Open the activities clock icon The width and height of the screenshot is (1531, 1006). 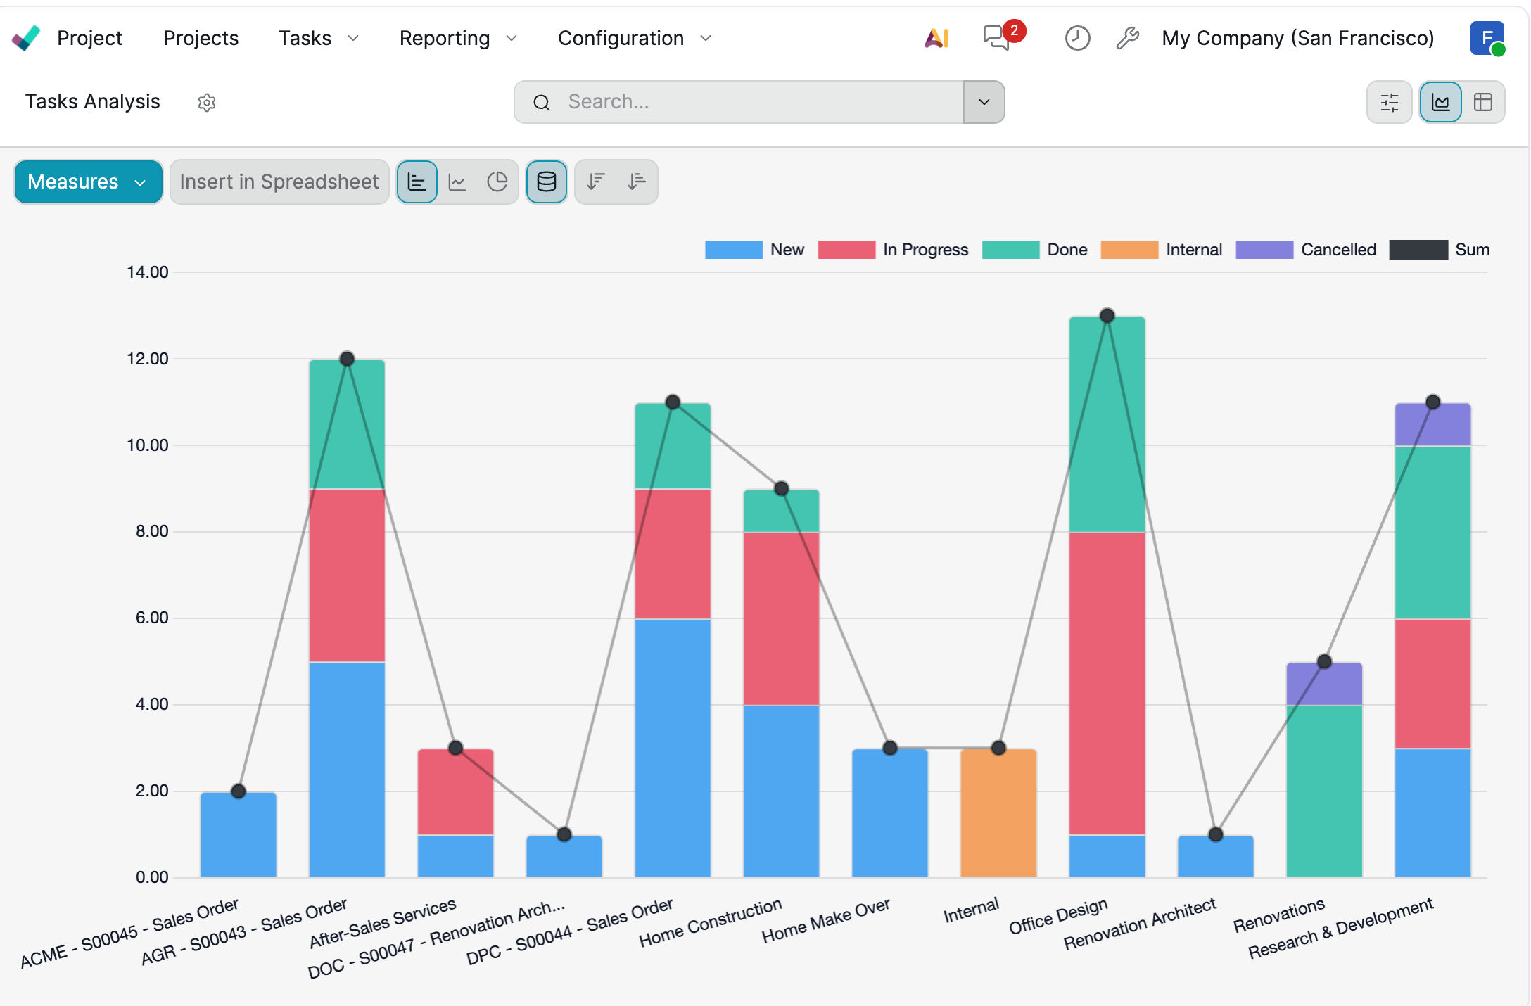[x=1077, y=38]
